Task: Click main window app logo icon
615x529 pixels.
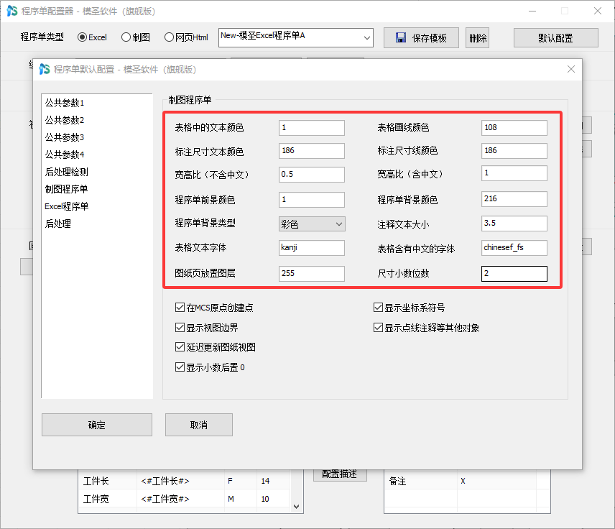Action: click(x=12, y=11)
